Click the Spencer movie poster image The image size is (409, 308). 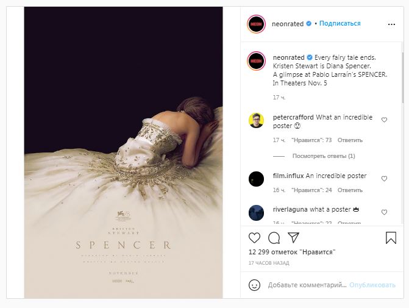coord(123,152)
